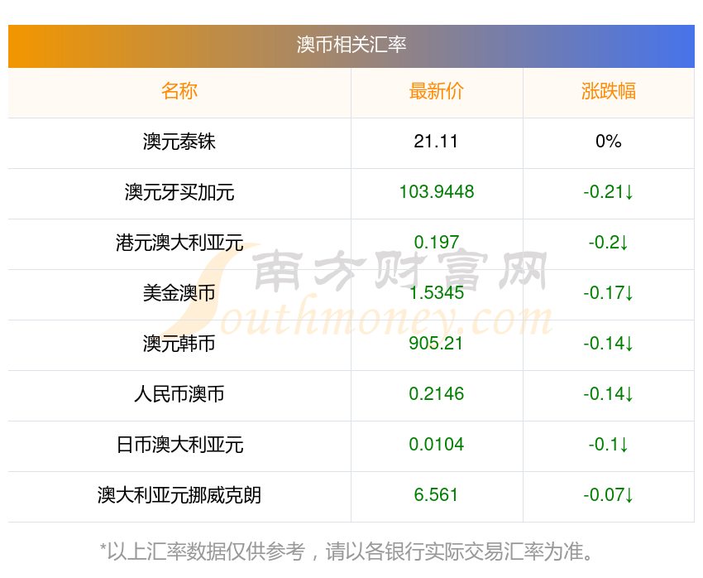The height and width of the screenshot is (578, 703).
Task: Select the 美金澳币 row name
Action: (179, 293)
